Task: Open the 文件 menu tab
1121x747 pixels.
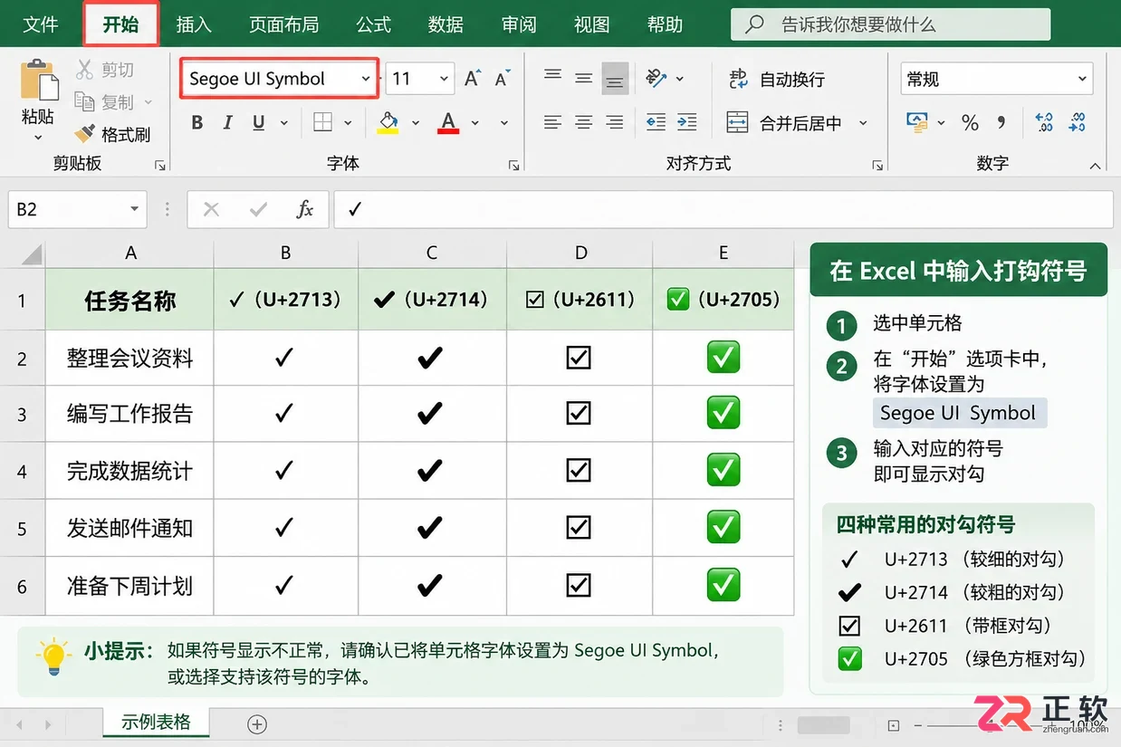Action: tap(41, 24)
